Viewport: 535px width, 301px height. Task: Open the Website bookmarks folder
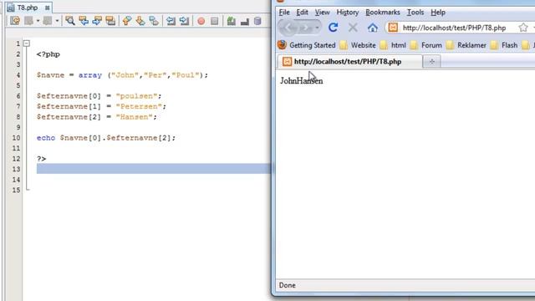tap(358, 45)
